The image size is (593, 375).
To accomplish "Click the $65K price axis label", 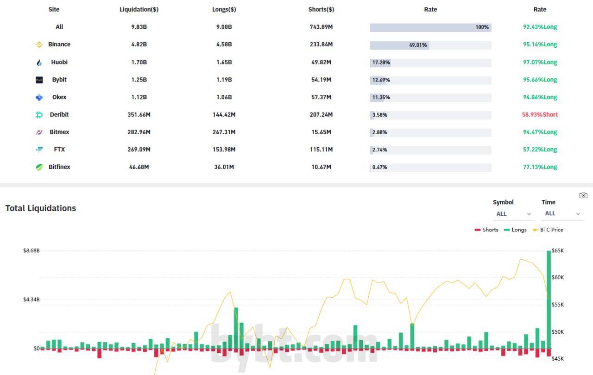I will coord(558,251).
